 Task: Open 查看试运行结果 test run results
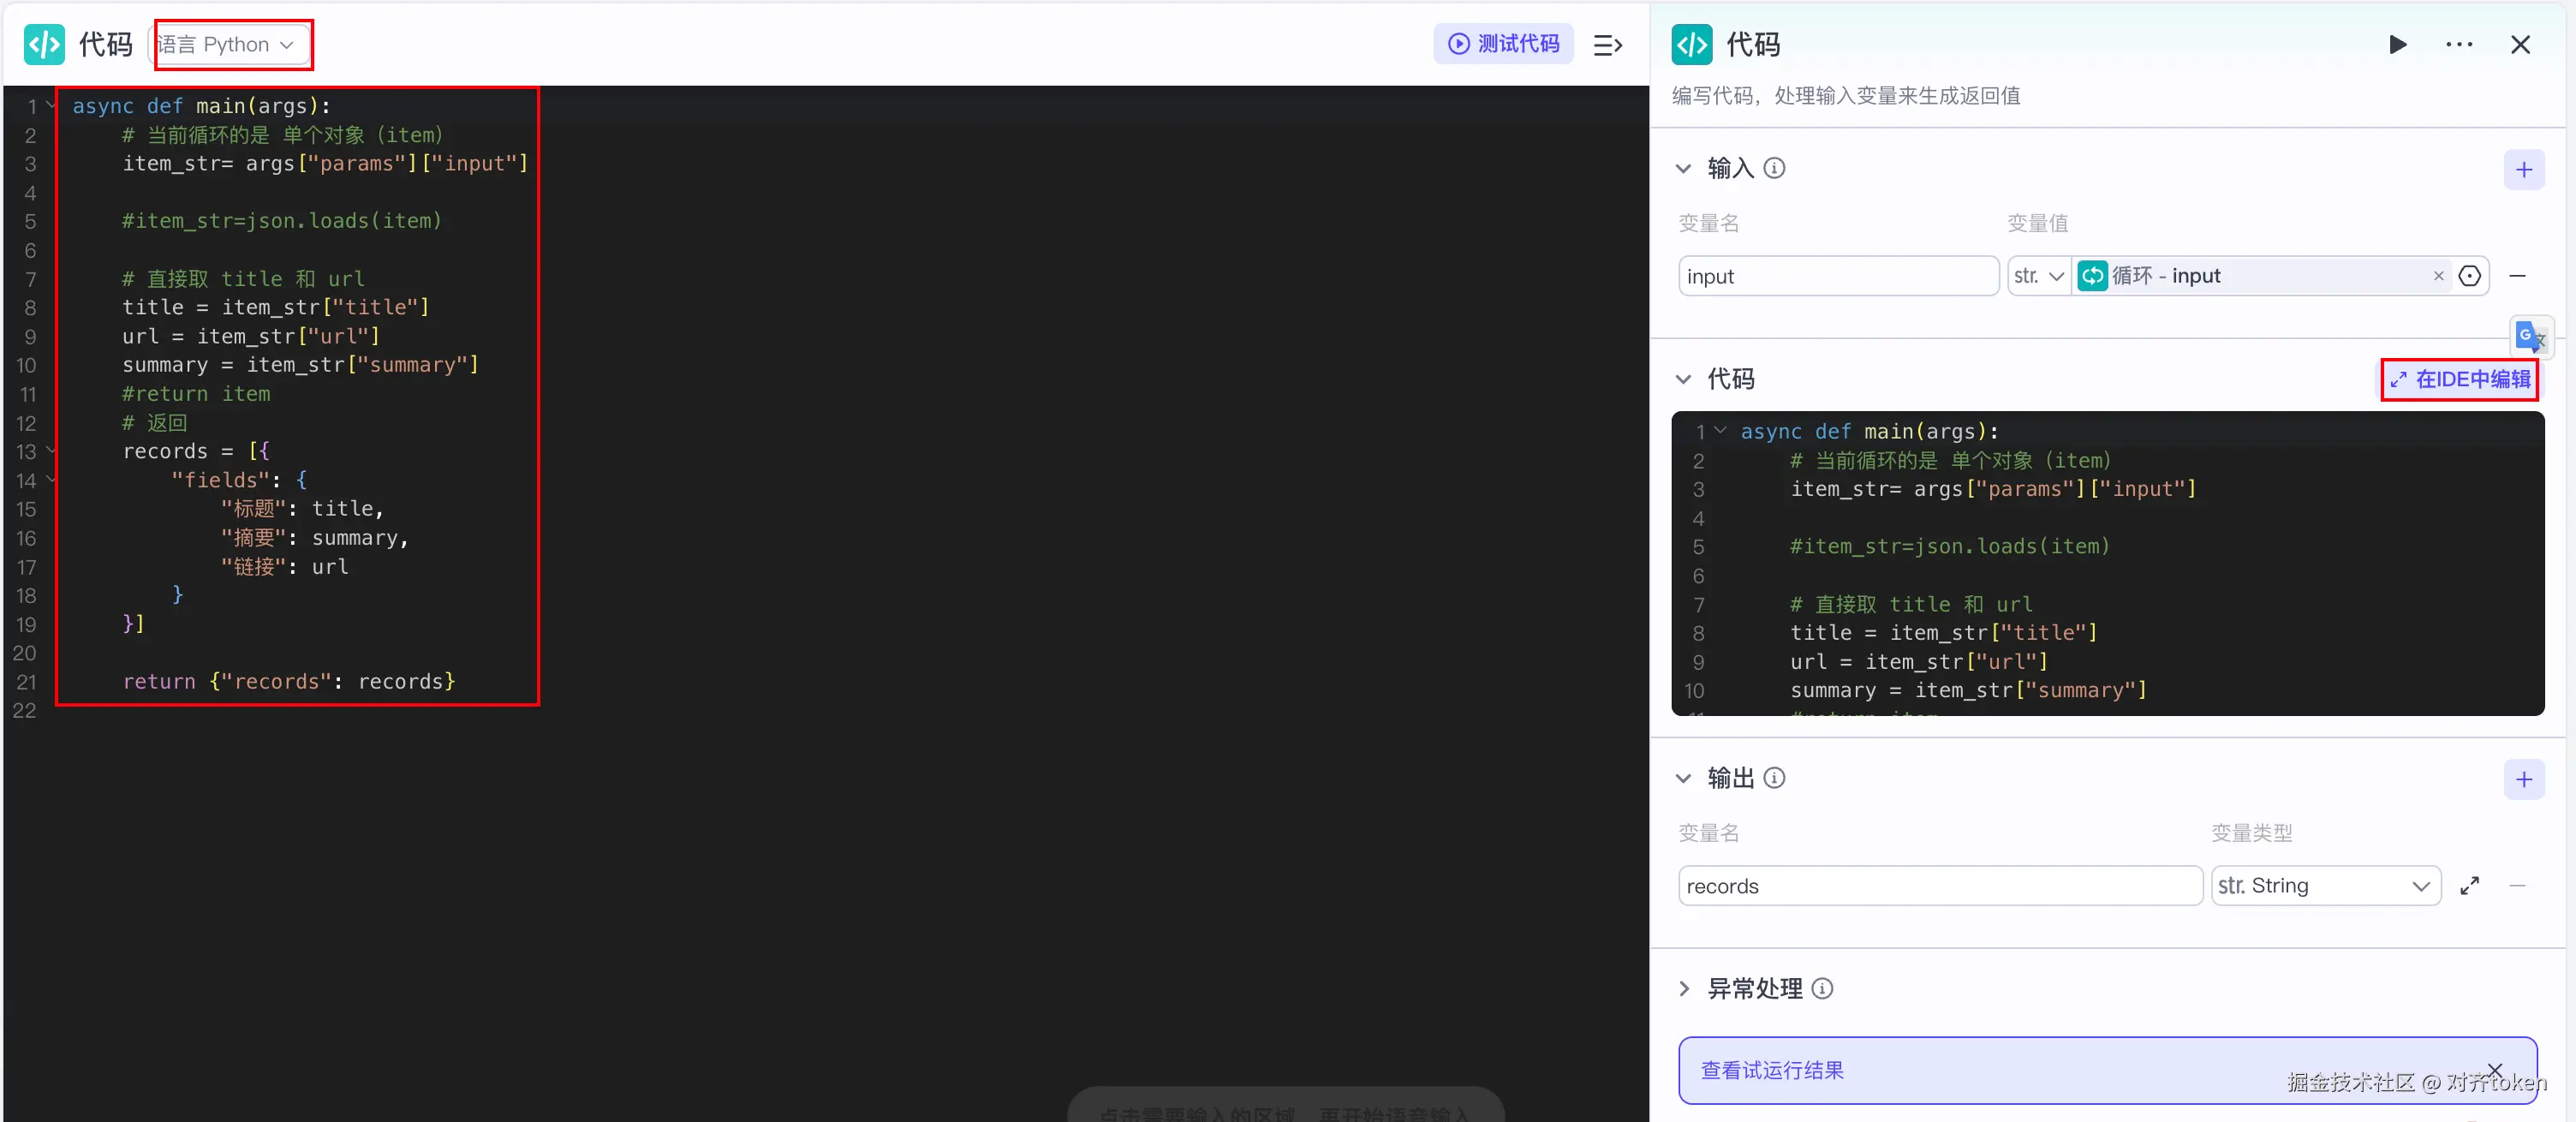pyautogui.click(x=1772, y=1070)
